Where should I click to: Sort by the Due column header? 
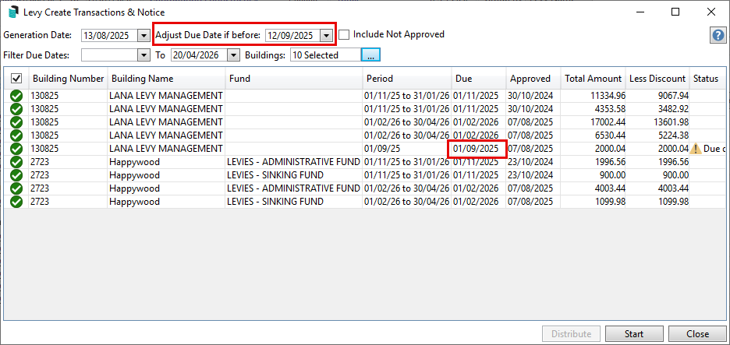[x=479, y=79]
